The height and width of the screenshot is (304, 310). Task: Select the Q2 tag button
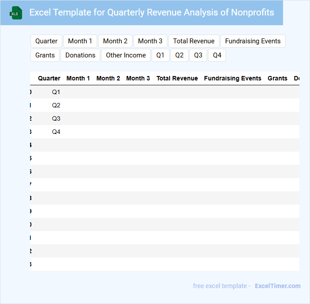tap(179, 55)
